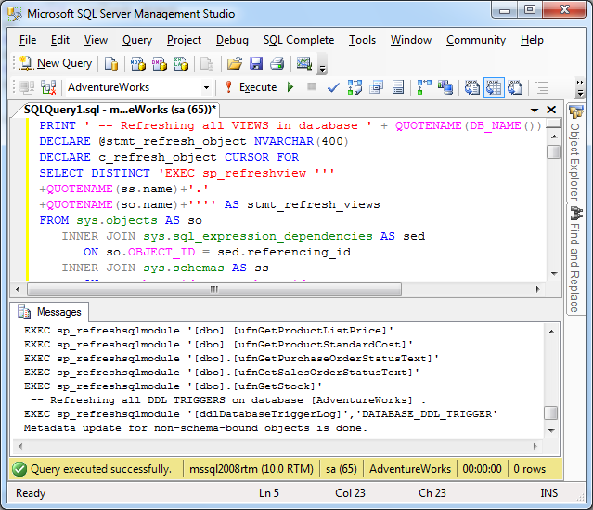The height and width of the screenshot is (510, 593).
Task: Open the Tools menu
Action: tap(362, 40)
